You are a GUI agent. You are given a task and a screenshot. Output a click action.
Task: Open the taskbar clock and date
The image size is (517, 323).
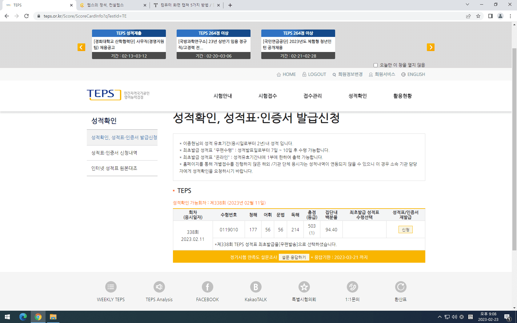click(488, 317)
